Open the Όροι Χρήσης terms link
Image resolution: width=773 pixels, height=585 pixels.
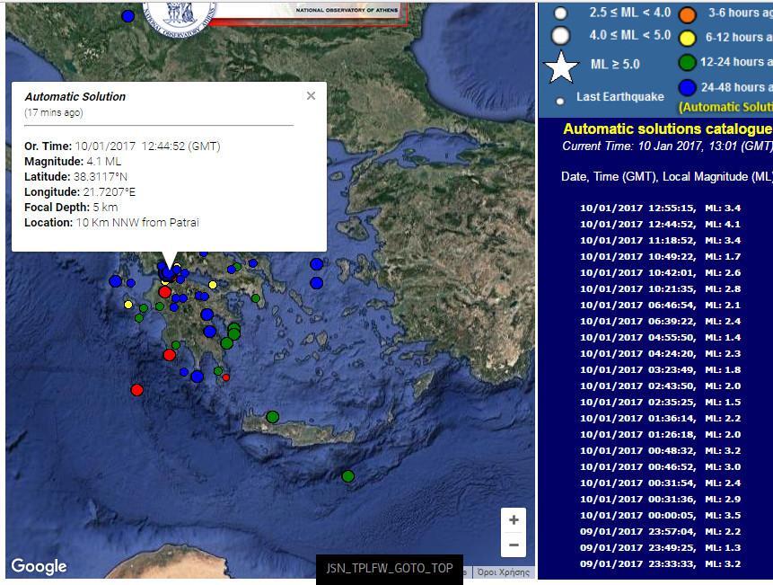coord(503,572)
